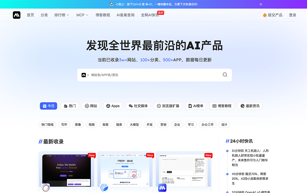Switch to the 热门 tab
Image resolution: width=307 pixels, height=193 pixels.
pos(70,106)
